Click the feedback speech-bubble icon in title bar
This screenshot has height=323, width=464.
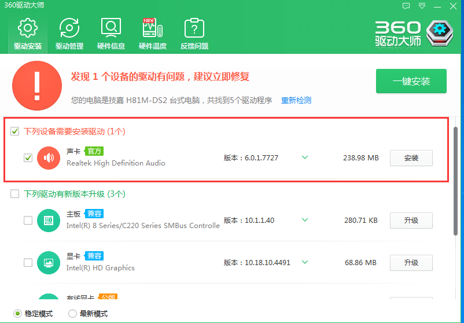click(406, 6)
